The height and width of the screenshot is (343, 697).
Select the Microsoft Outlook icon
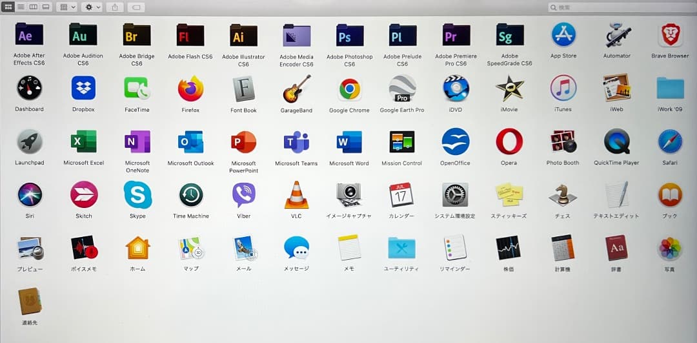point(190,142)
